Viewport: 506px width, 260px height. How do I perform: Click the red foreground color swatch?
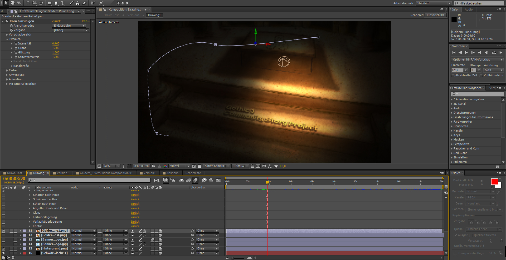[494, 181]
